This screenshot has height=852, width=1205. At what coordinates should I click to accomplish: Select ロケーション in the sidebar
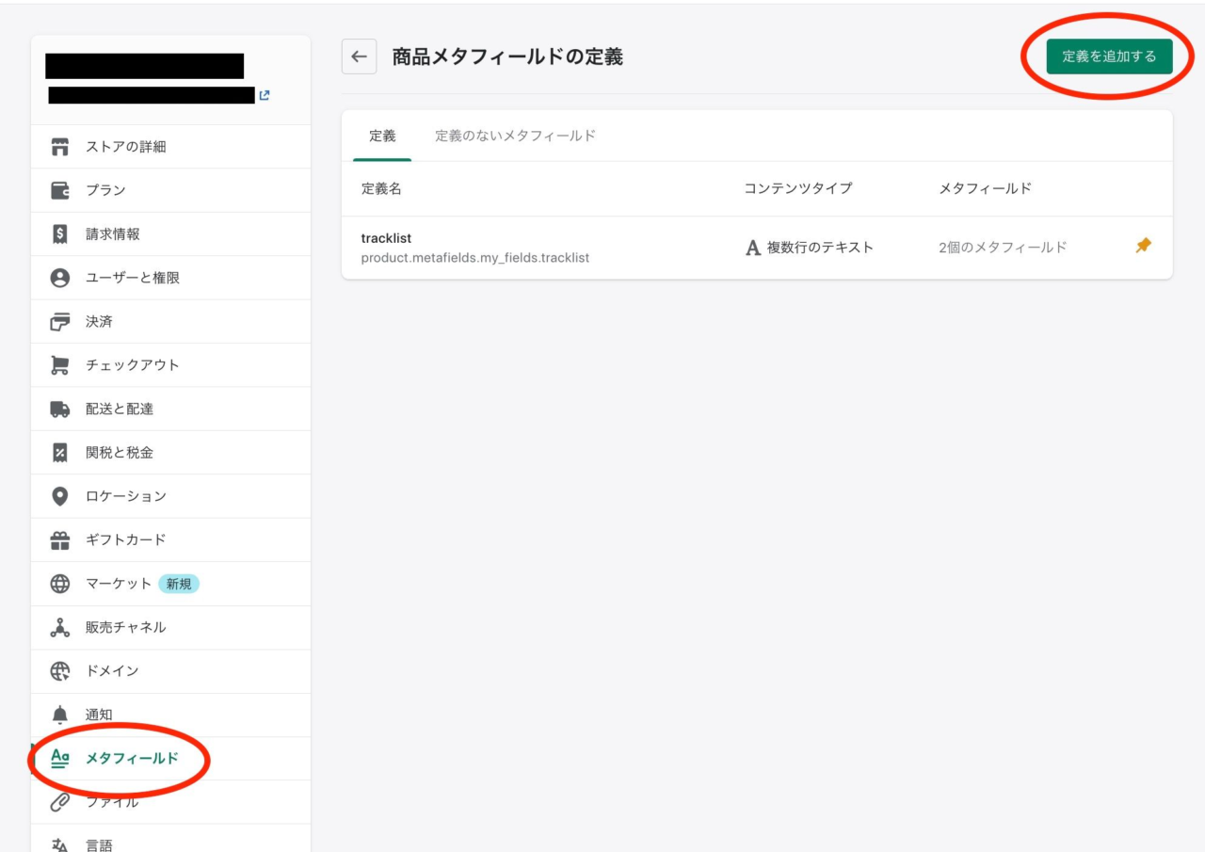click(x=170, y=496)
